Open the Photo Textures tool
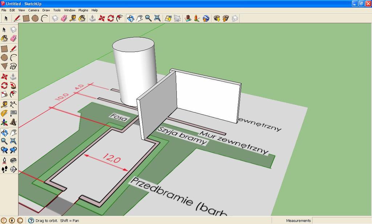The height and width of the screenshot is (224, 372). pos(197,18)
